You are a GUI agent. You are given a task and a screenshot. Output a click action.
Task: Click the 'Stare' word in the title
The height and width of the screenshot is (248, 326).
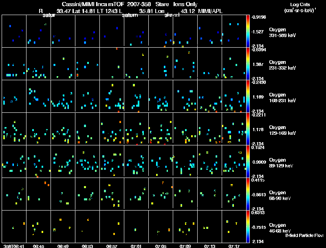162,4
